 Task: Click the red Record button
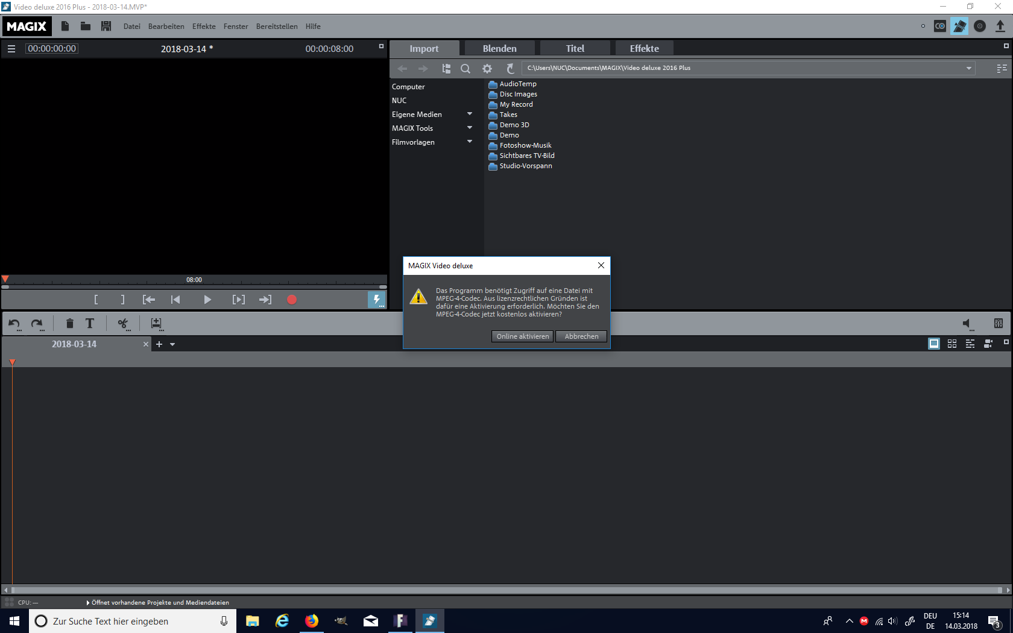[x=292, y=300]
